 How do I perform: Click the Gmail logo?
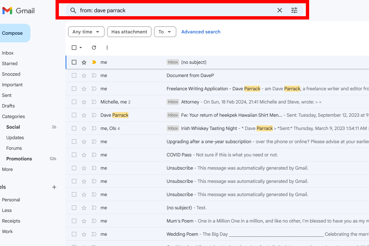click(x=18, y=10)
